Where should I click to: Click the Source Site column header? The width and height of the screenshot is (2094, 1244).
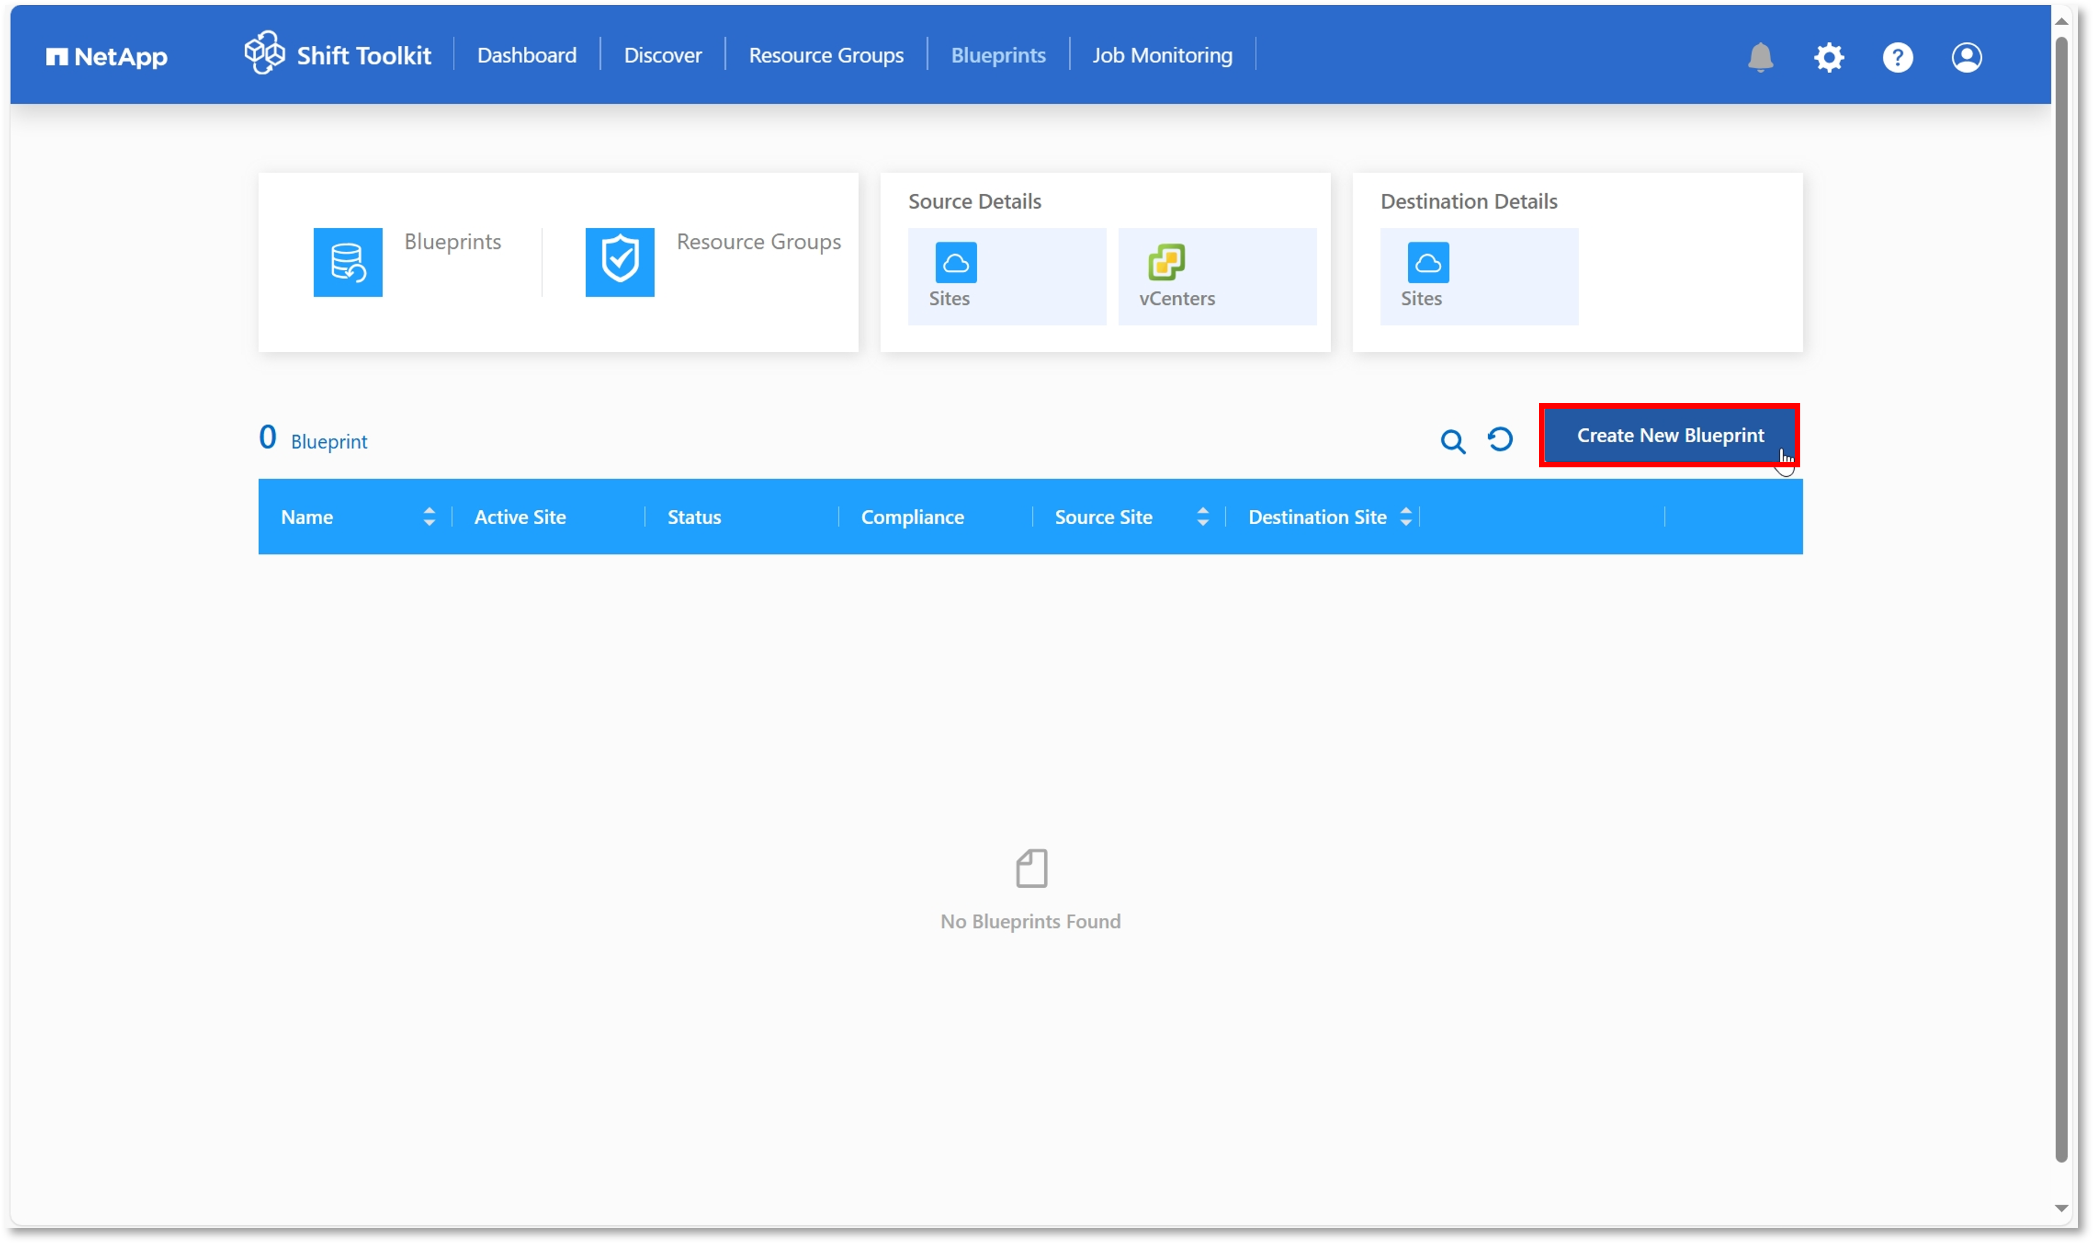pyautogui.click(x=1103, y=517)
